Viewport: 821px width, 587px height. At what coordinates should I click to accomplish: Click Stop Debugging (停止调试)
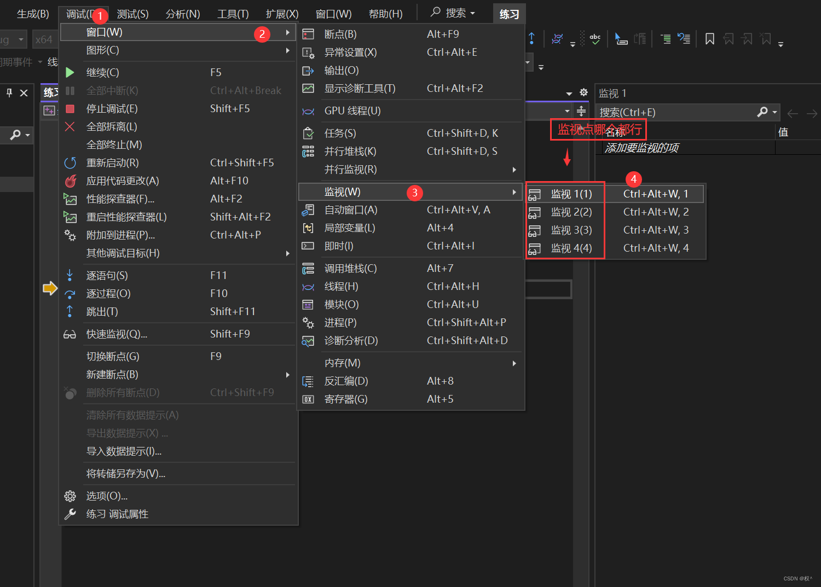point(178,108)
